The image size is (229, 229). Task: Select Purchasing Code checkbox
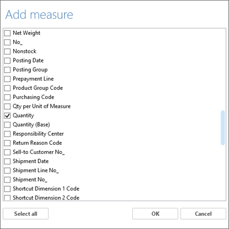(x=7, y=97)
